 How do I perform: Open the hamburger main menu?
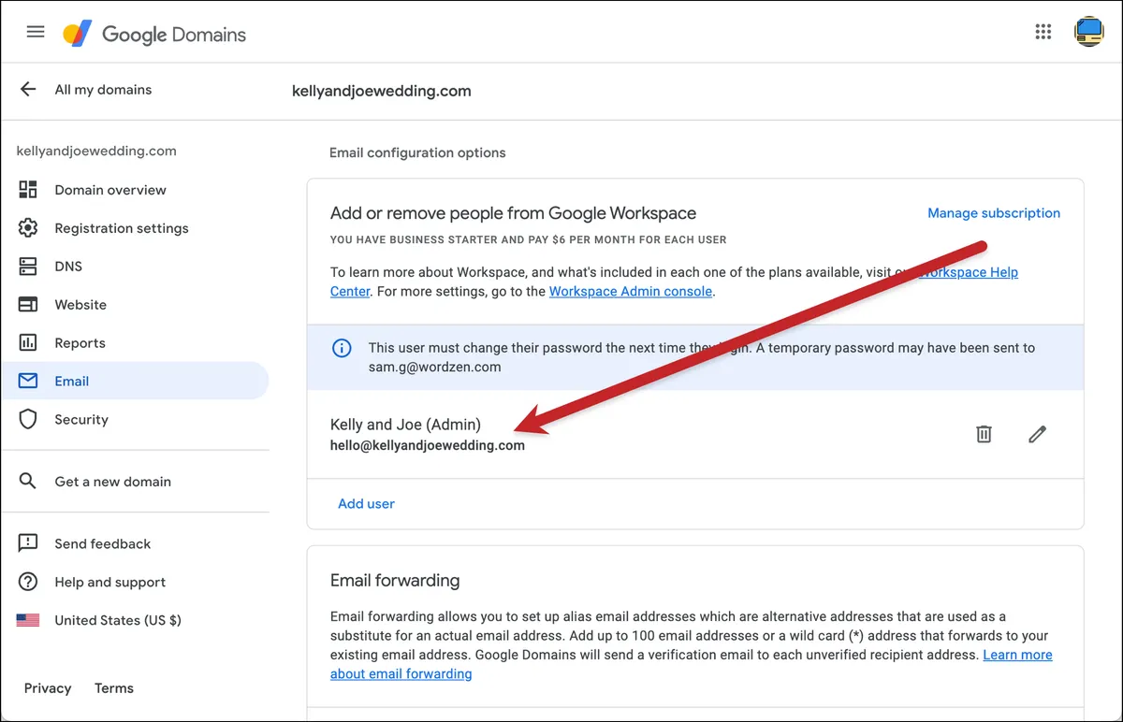36,32
